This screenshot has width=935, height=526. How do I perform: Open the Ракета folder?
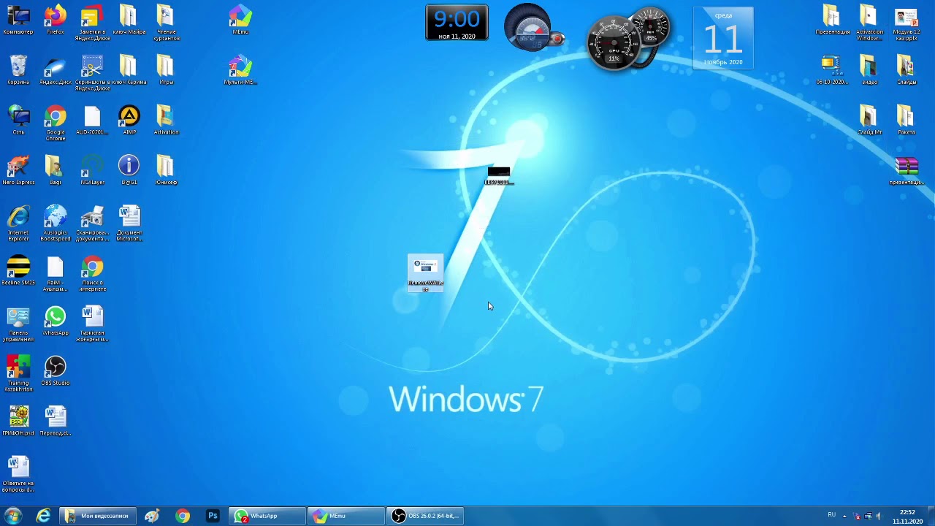[x=906, y=121]
